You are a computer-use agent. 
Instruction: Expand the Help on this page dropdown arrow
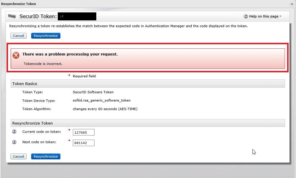[280, 17]
